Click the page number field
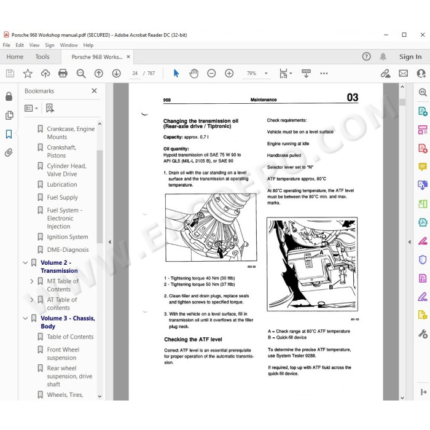Screen dimensions: 430x430 pos(135,73)
